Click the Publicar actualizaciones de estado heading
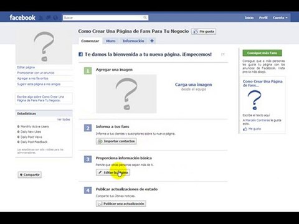 126,189
